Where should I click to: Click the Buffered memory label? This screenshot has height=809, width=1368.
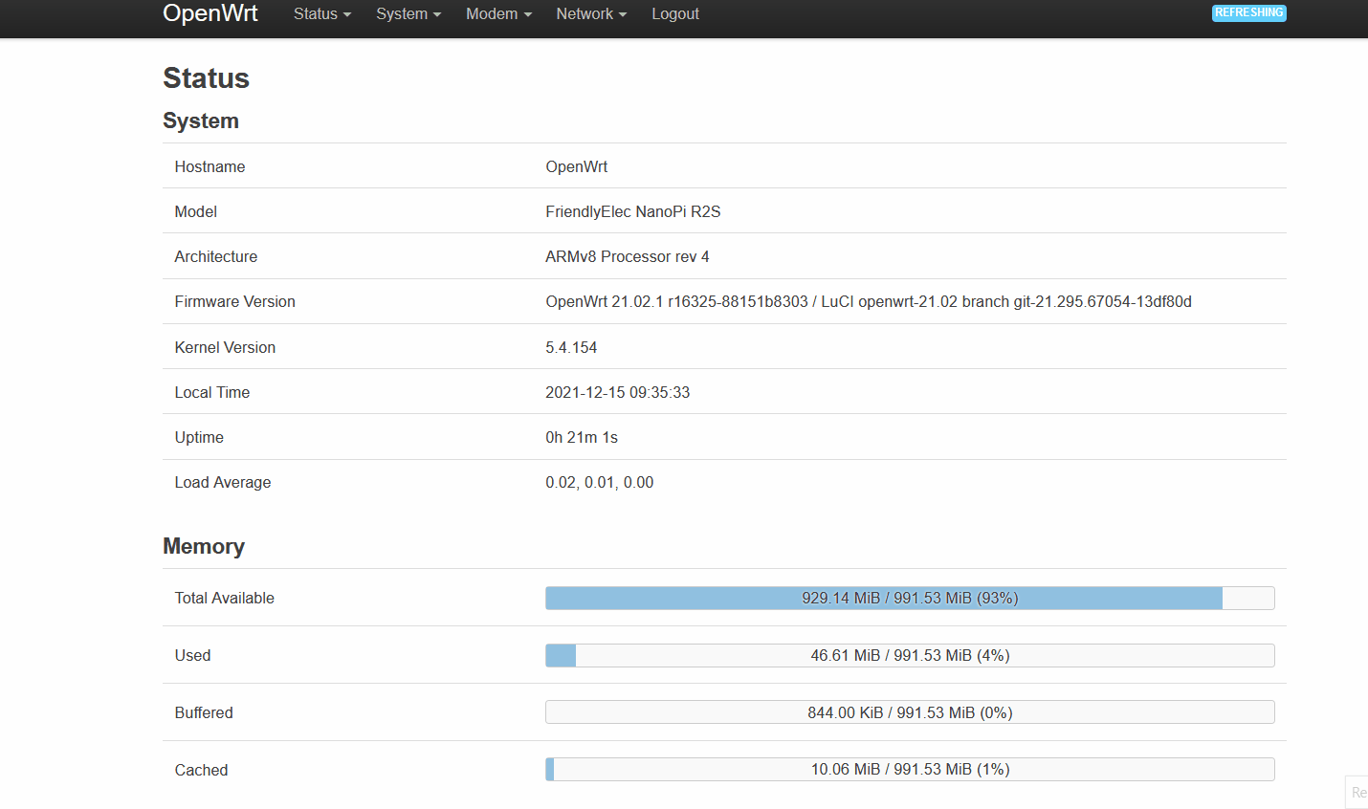(204, 712)
